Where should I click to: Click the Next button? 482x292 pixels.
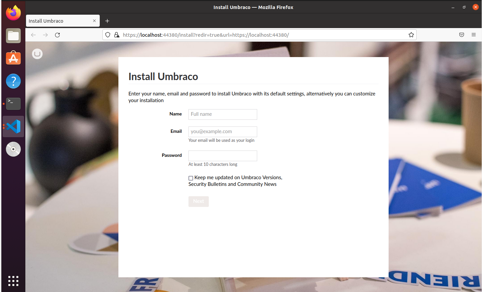pos(198,201)
